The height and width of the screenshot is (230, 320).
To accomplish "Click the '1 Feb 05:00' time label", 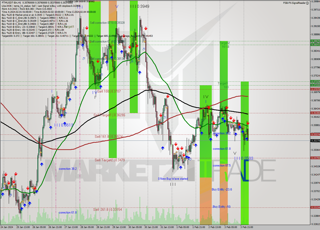I will 183,227.
